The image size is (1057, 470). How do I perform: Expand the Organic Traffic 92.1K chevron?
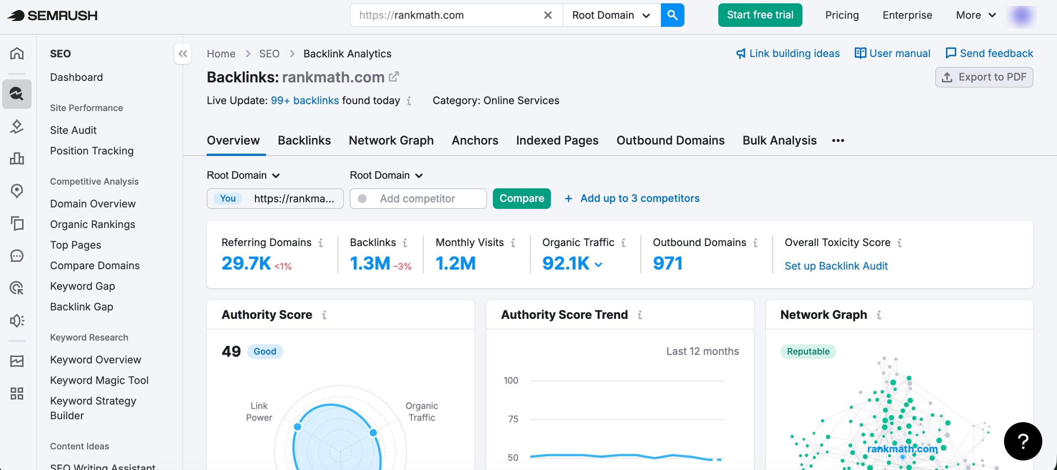coord(598,265)
